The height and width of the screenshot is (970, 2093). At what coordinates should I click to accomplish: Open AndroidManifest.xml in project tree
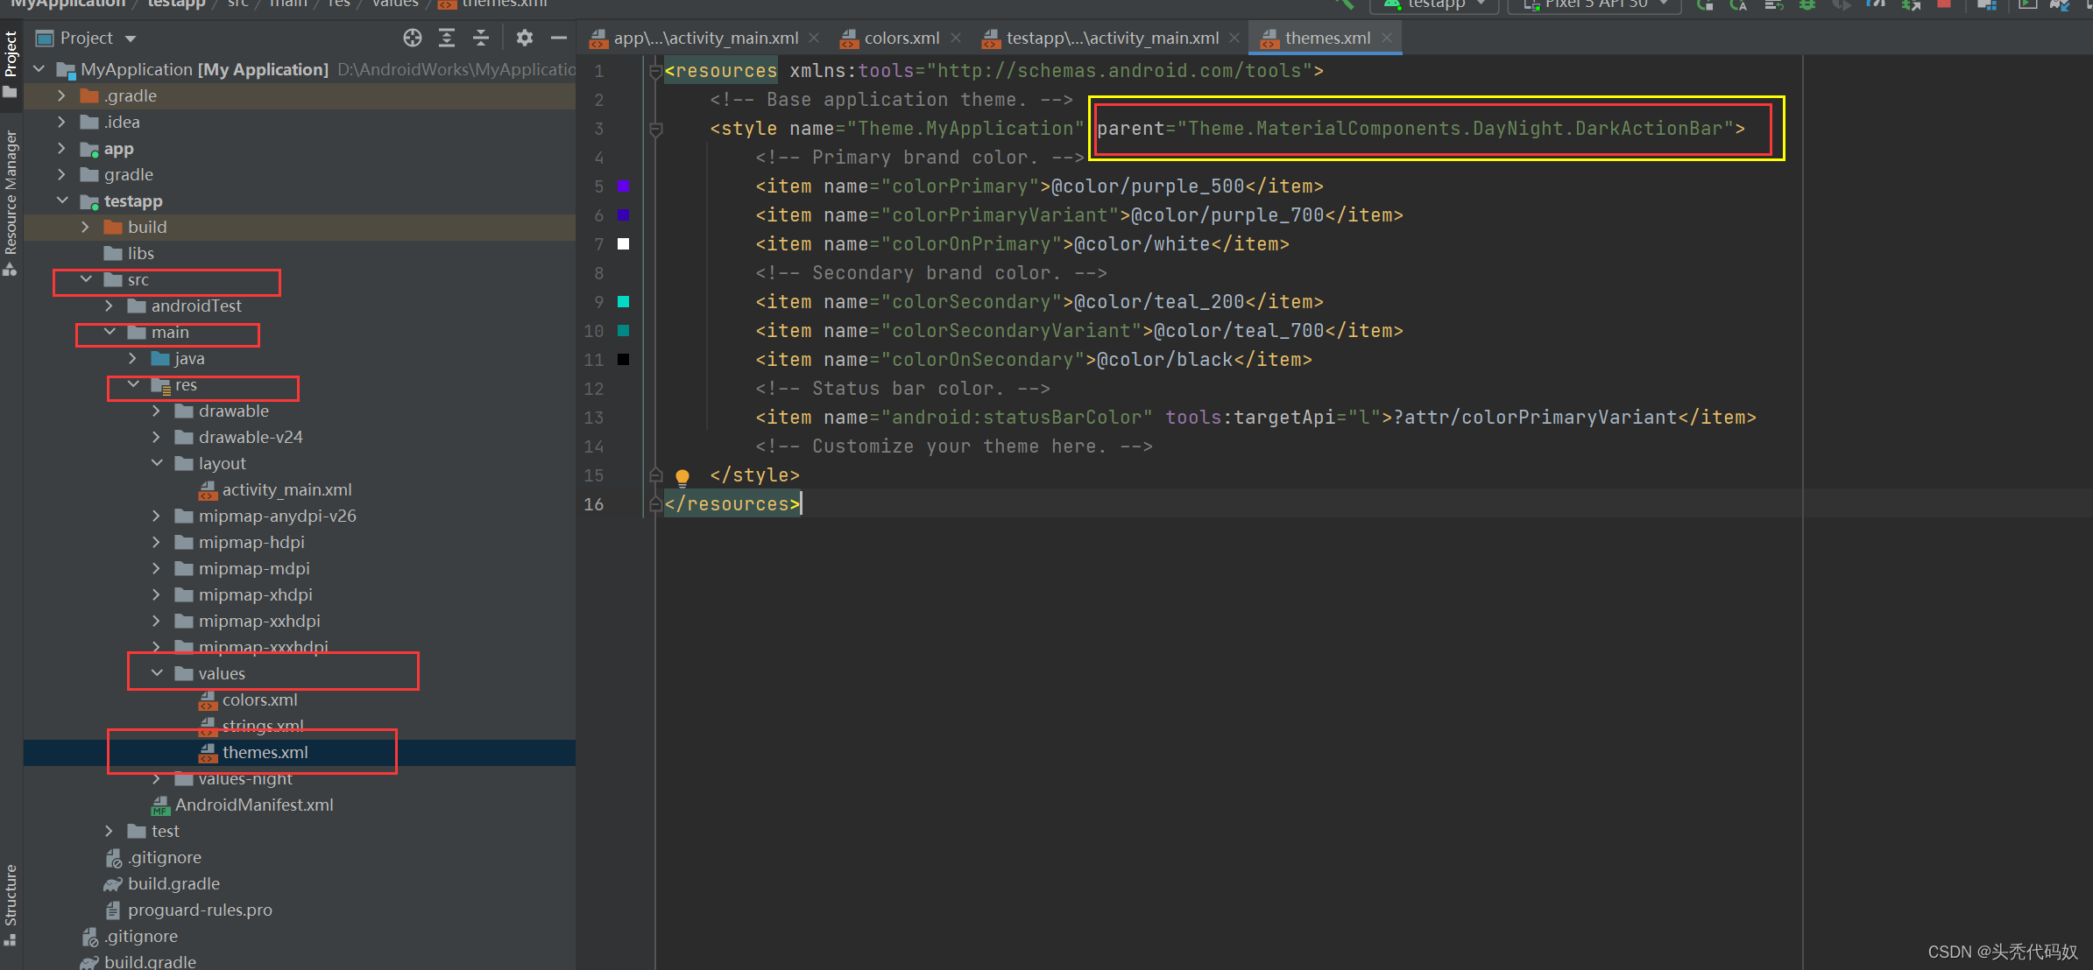tap(254, 805)
